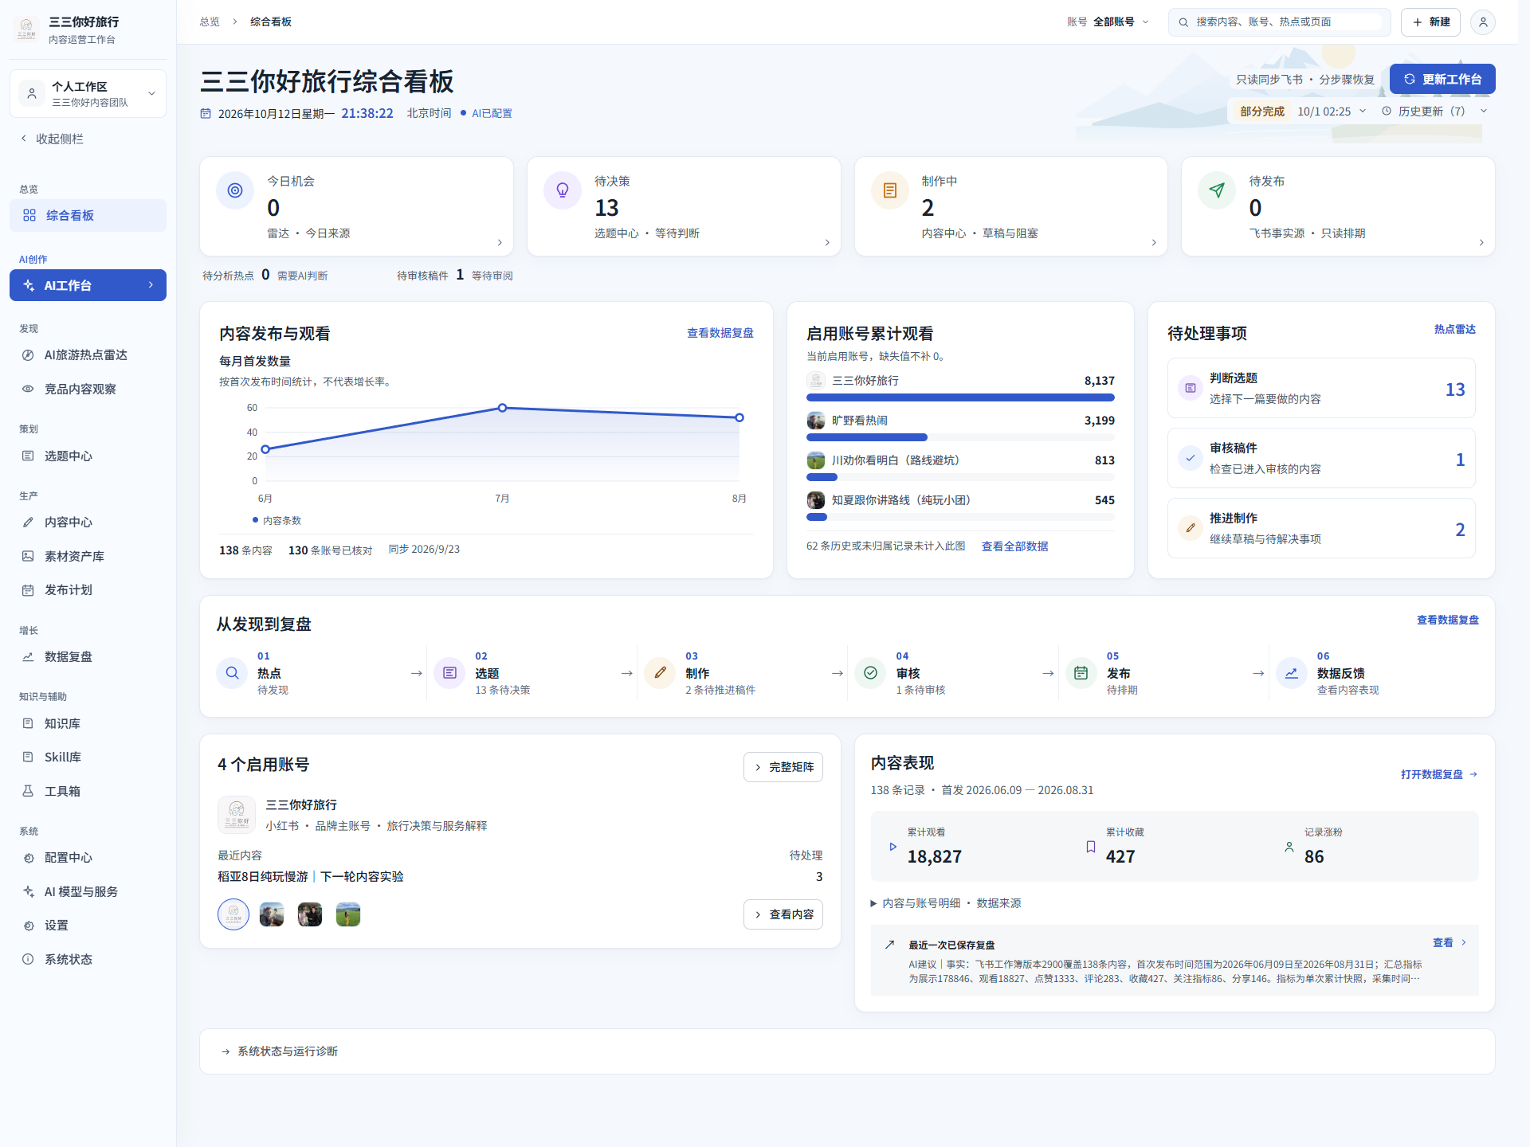Click the 审核 step checkmark icon
This screenshot has width=1530, height=1147.
pyautogui.click(x=870, y=673)
